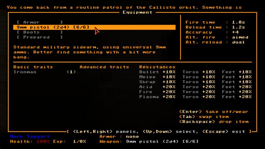
Task: Click Feet +10% in the Melee row
Action: pyautogui.click(x=237, y=77)
